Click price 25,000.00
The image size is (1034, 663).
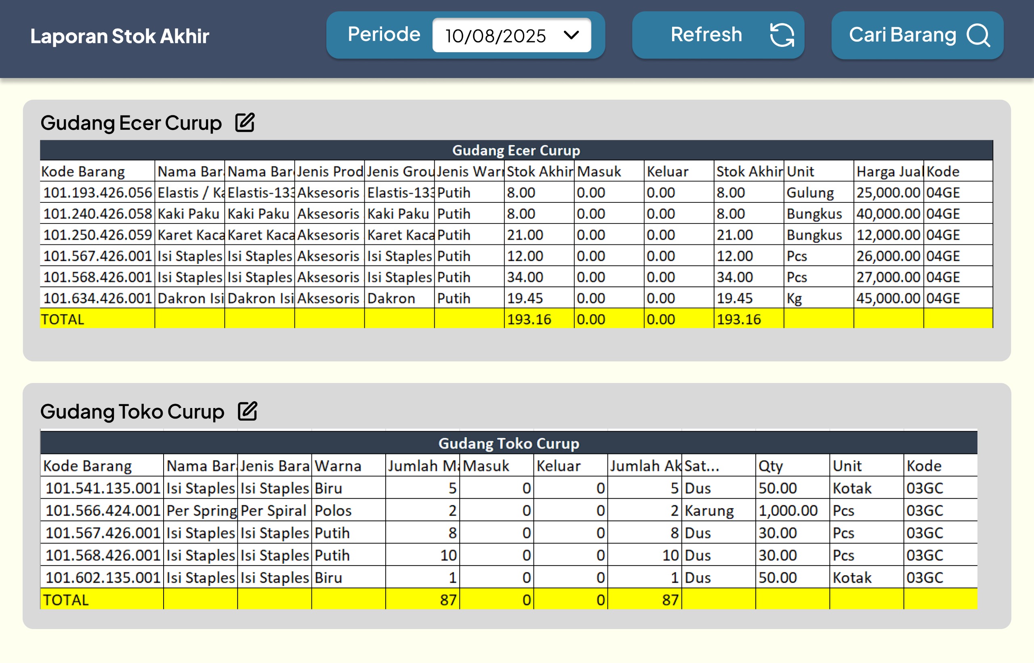pos(889,192)
